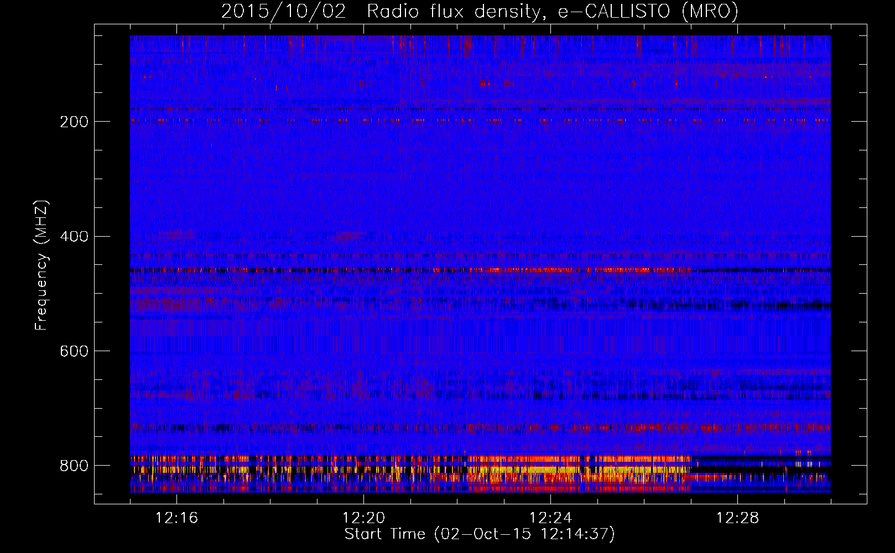The width and height of the screenshot is (895, 553).
Task: Click the "12:16" time tick label
Action: click(x=177, y=518)
